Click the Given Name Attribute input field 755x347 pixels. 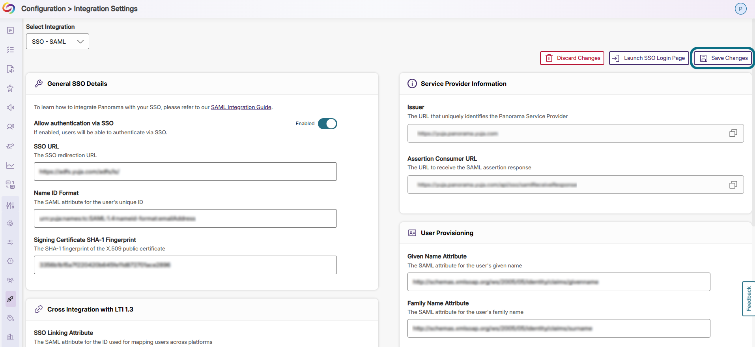point(559,282)
